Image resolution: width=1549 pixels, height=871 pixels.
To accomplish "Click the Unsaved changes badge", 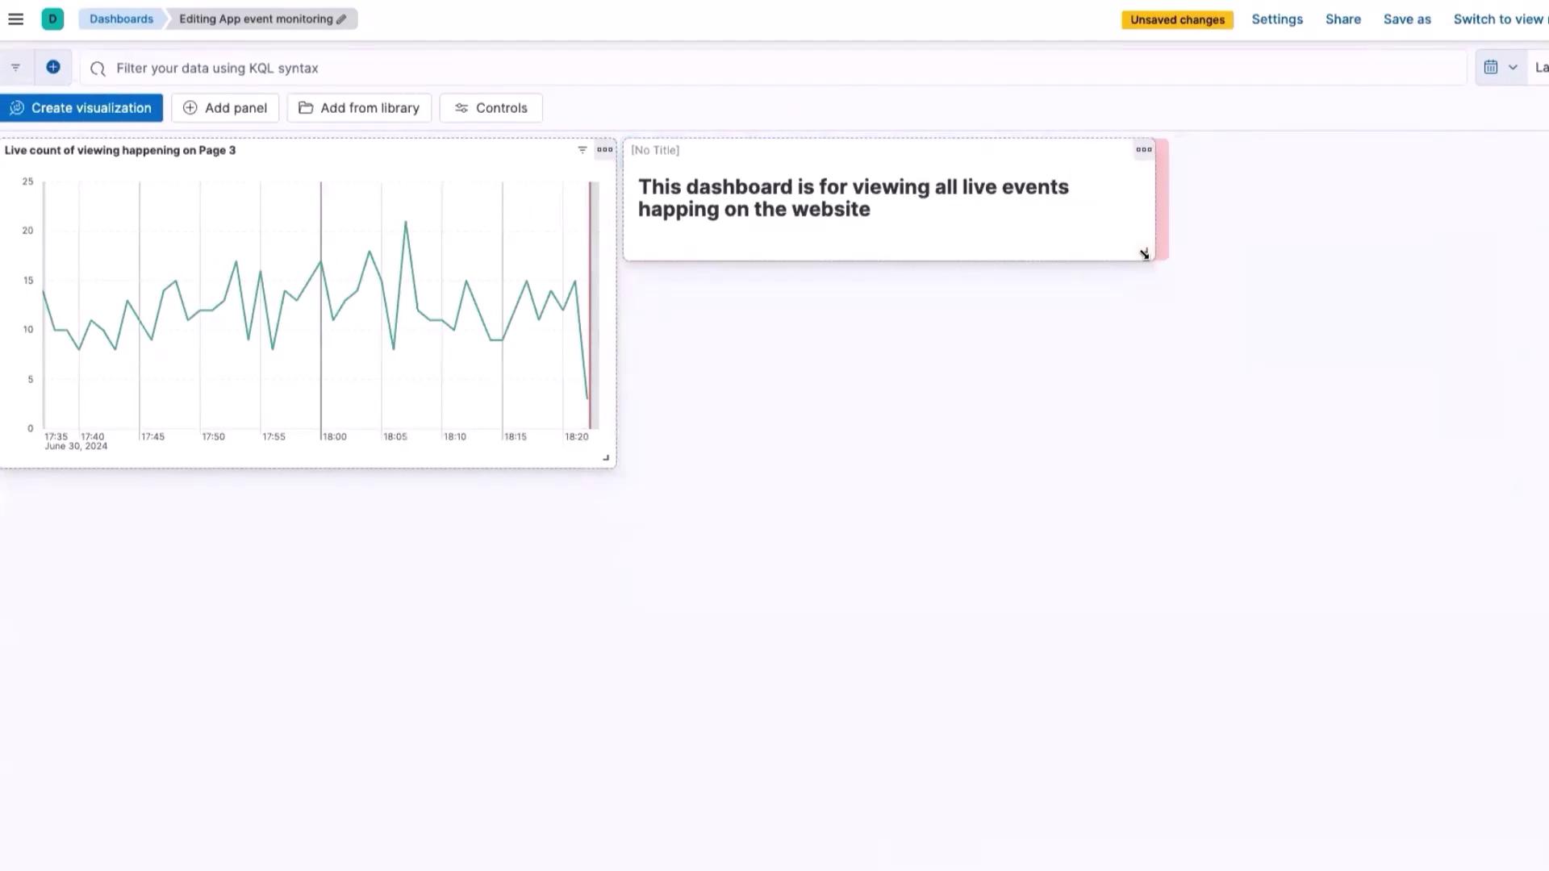I will [1177, 20].
